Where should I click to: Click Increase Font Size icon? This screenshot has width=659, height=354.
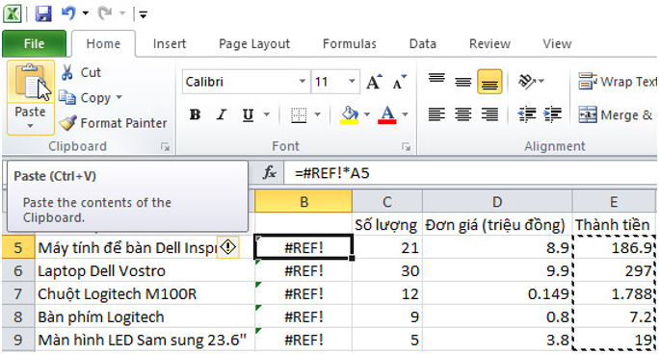coord(374,82)
